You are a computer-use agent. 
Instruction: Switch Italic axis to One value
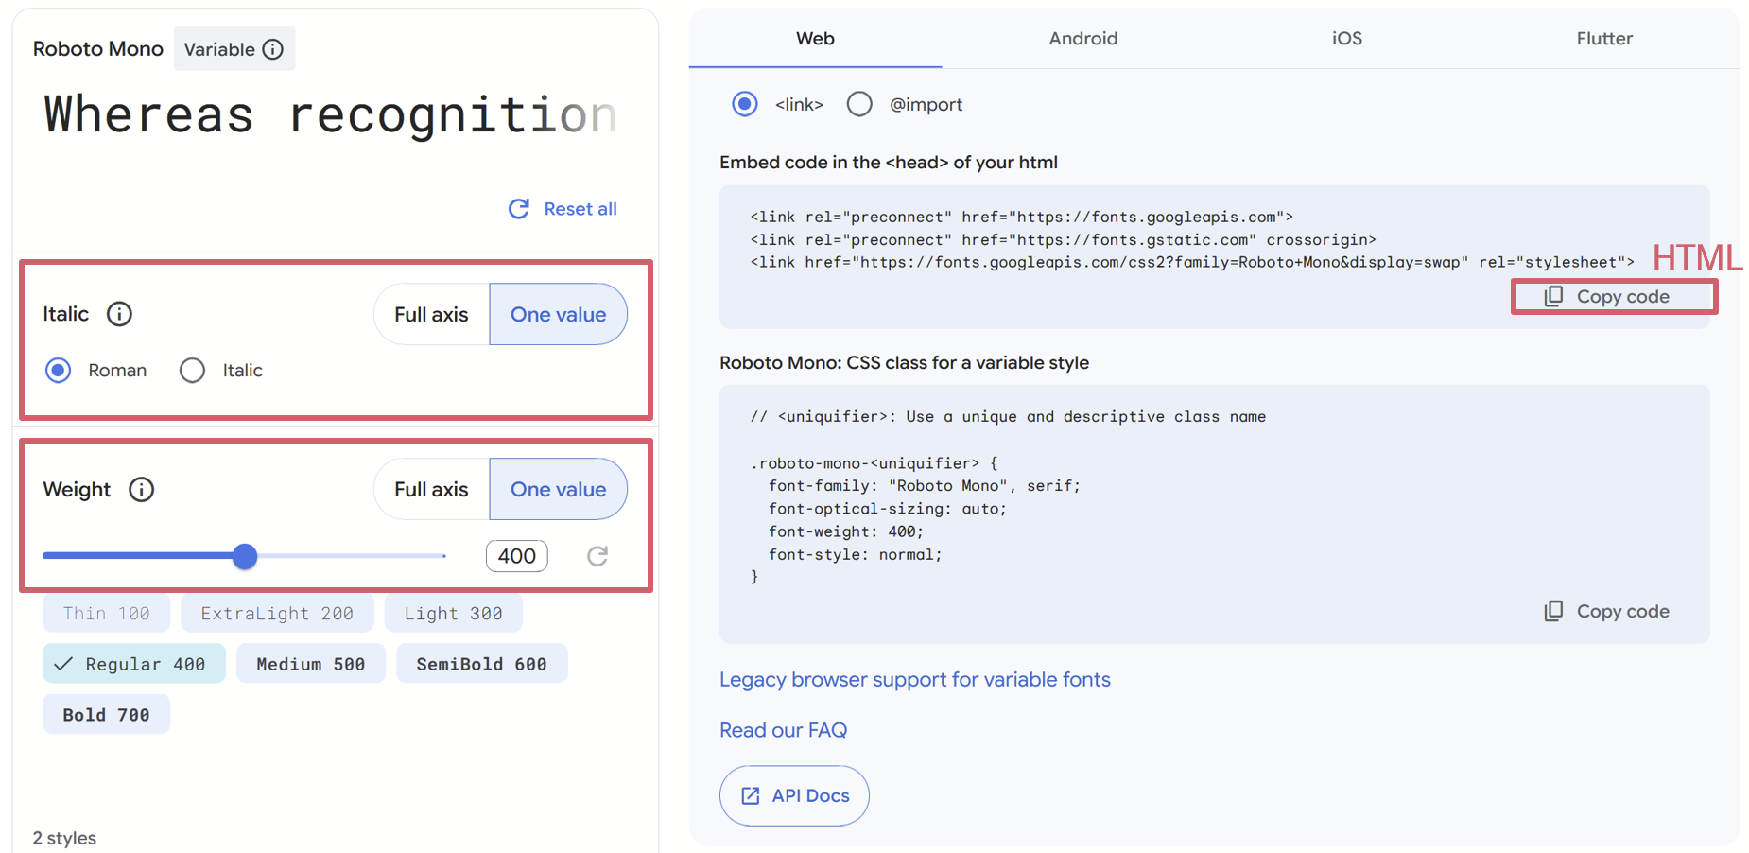tap(558, 315)
